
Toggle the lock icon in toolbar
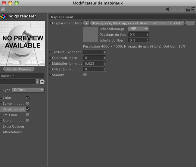pos(188,9)
